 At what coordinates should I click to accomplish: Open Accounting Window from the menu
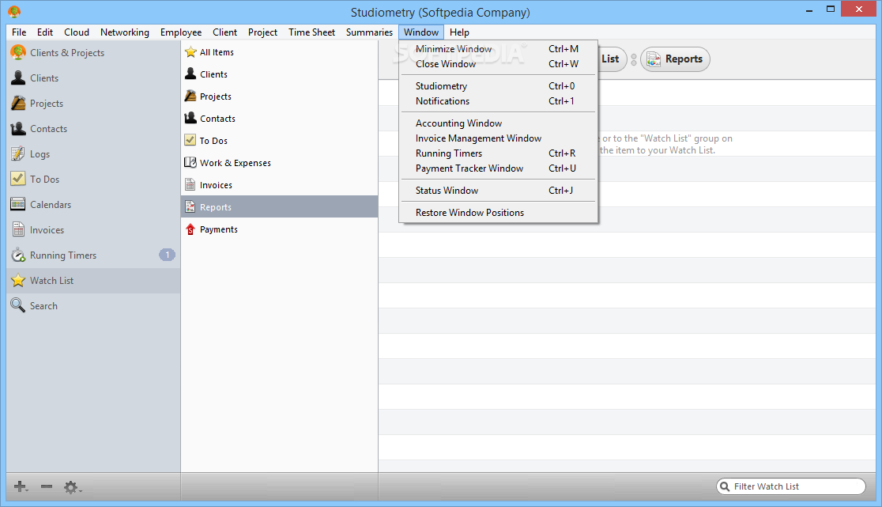(499, 123)
